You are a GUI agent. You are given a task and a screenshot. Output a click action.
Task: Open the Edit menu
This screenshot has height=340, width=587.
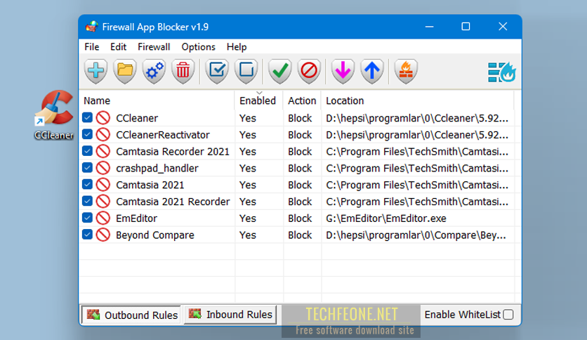pyautogui.click(x=118, y=47)
